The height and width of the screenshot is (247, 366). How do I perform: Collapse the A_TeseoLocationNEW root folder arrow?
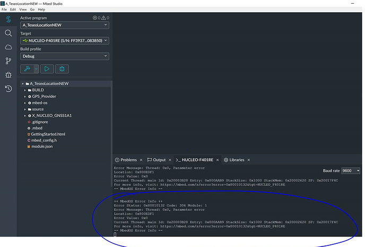[x=23, y=84]
